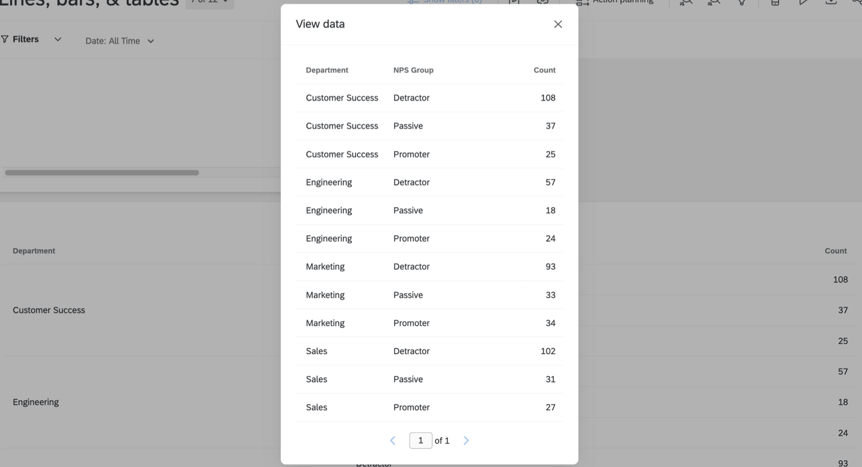Viewport: 862px width, 467px height.
Task: Close the View data dialog
Action: (x=558, y=24)
